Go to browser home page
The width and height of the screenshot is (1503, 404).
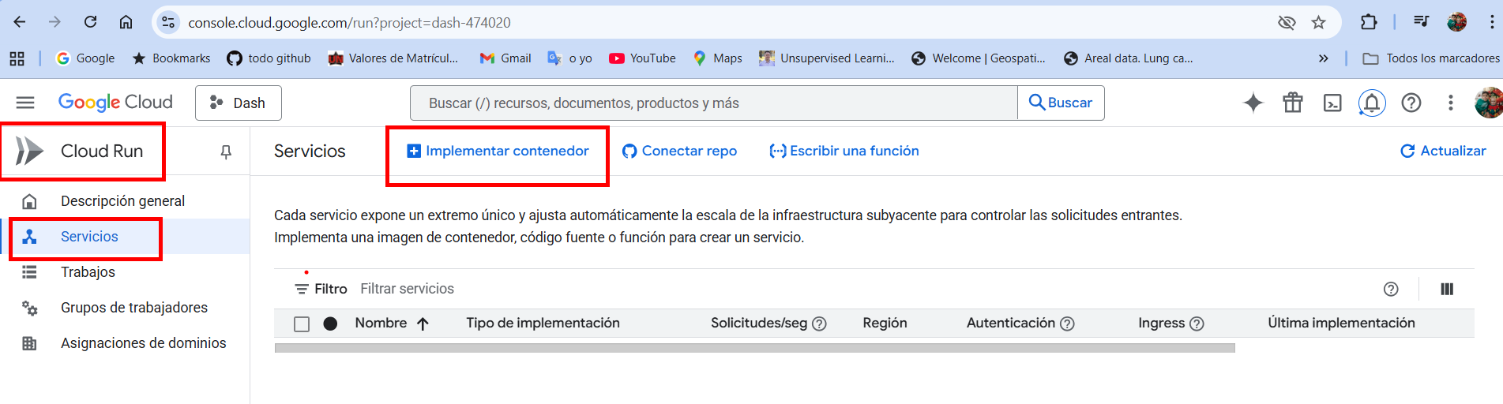tap(126, 22)
